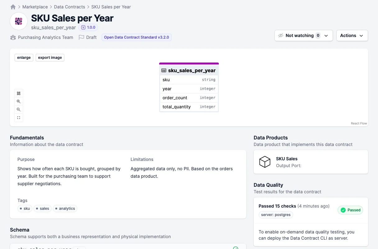Click the Limitations label

click(x=142, y=159)
